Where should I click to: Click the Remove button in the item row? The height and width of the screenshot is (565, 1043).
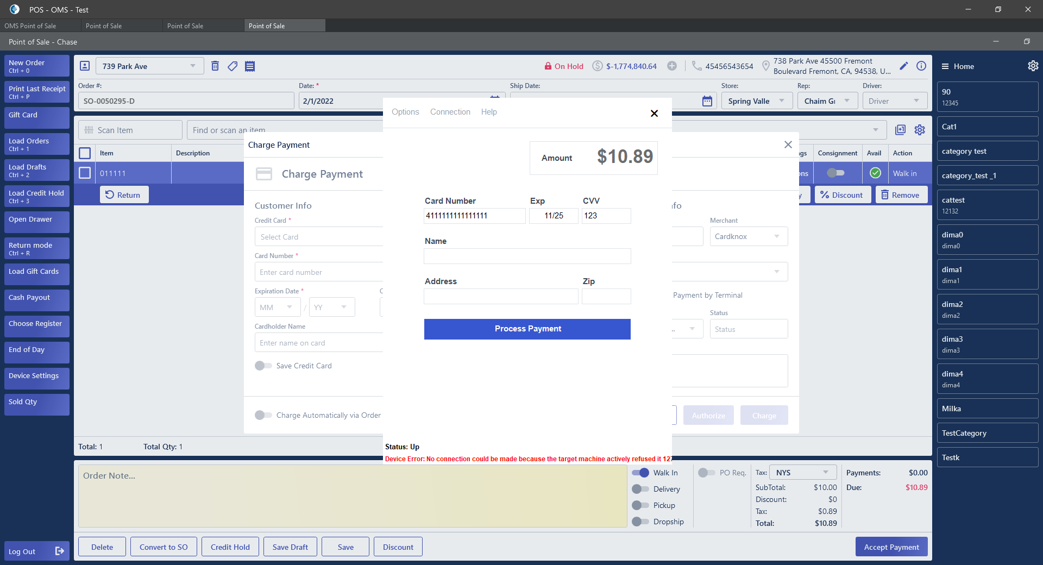tap(901, 194)
